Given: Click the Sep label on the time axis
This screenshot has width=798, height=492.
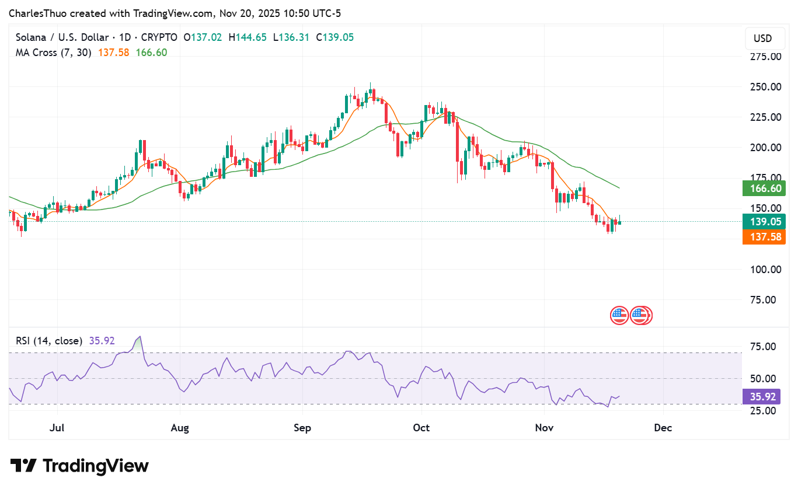Looking at the screenshot, I should tap(302, 428).
